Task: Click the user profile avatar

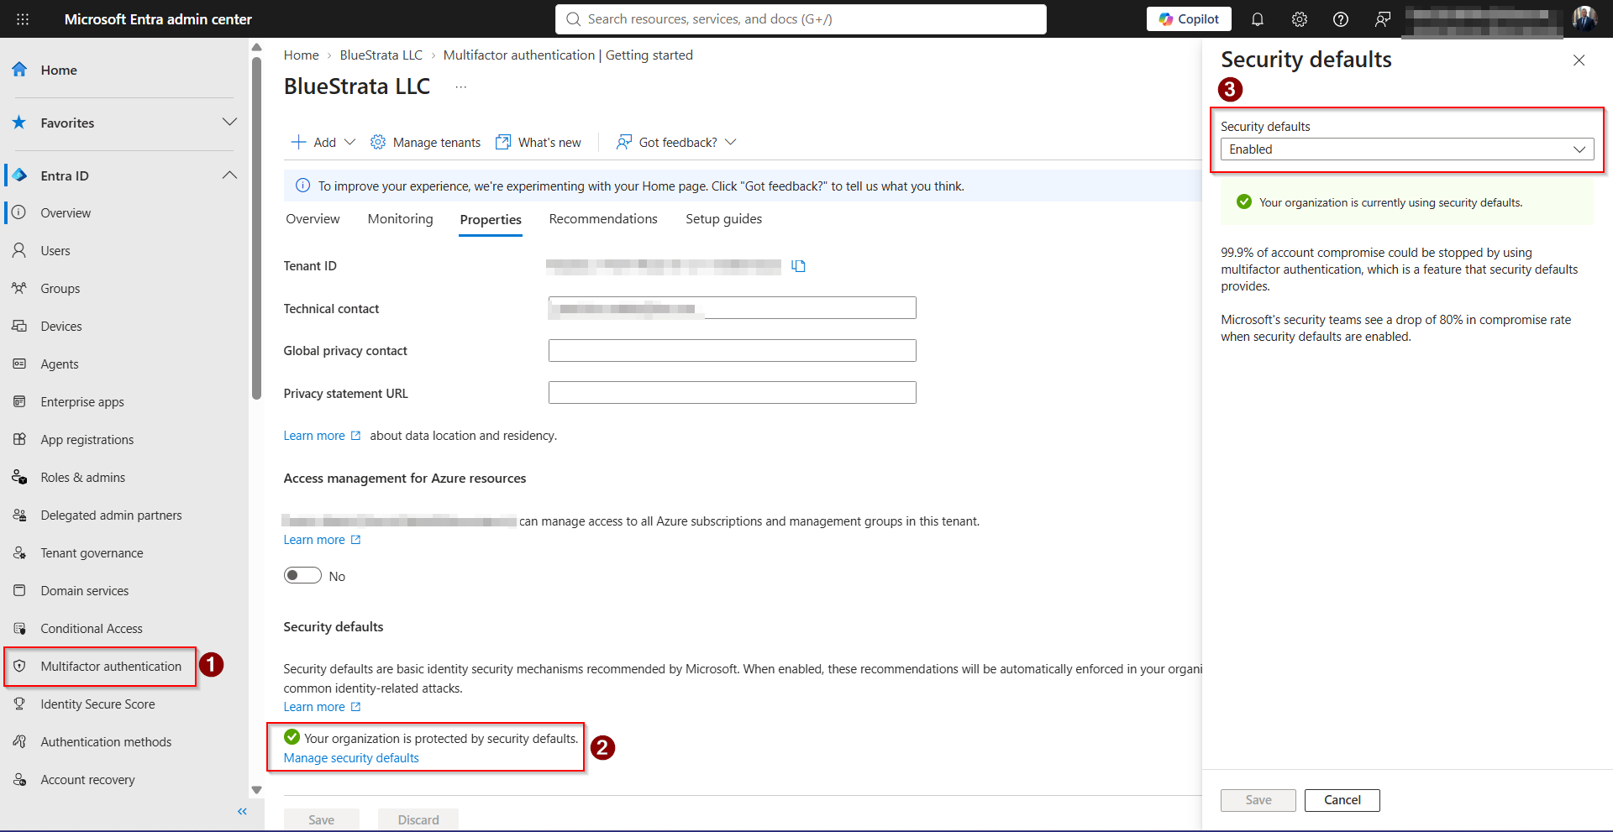Action: [x=1584, y=18]
